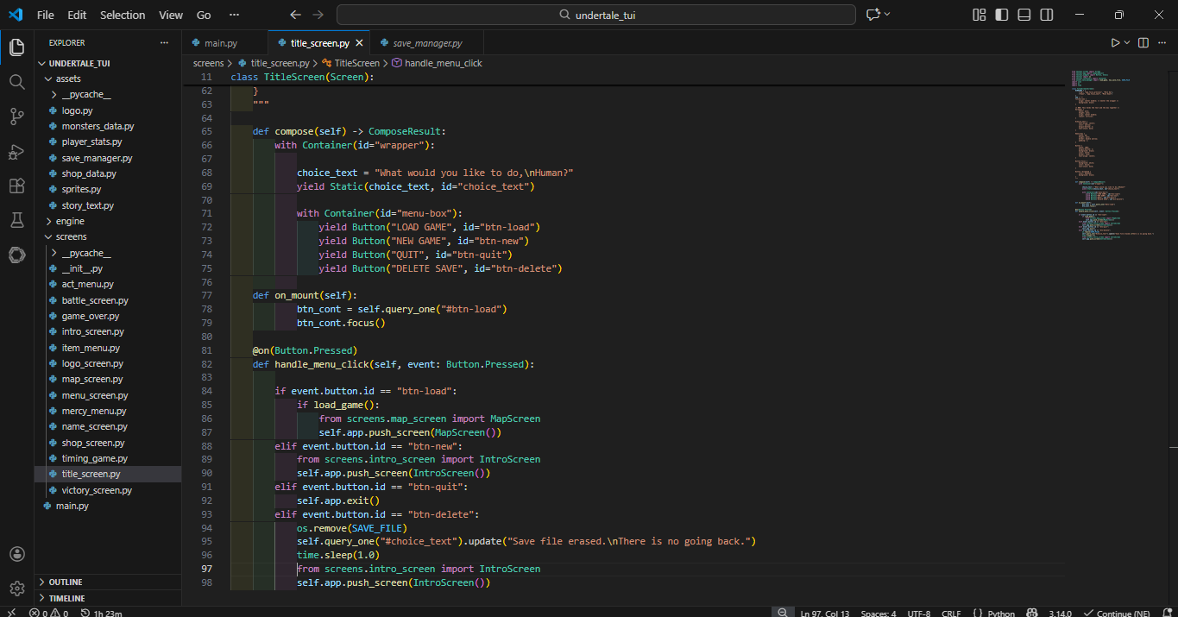This screenshot has width=1178, height=617.
Task: Expand the engine folder in Explorer
Action: pos(70,221)
